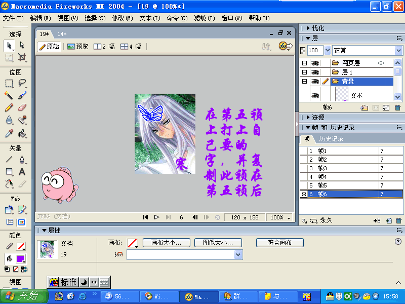Open the 历史记录 tab
Screen dimensions: 405x304
(x=331, y=139)
